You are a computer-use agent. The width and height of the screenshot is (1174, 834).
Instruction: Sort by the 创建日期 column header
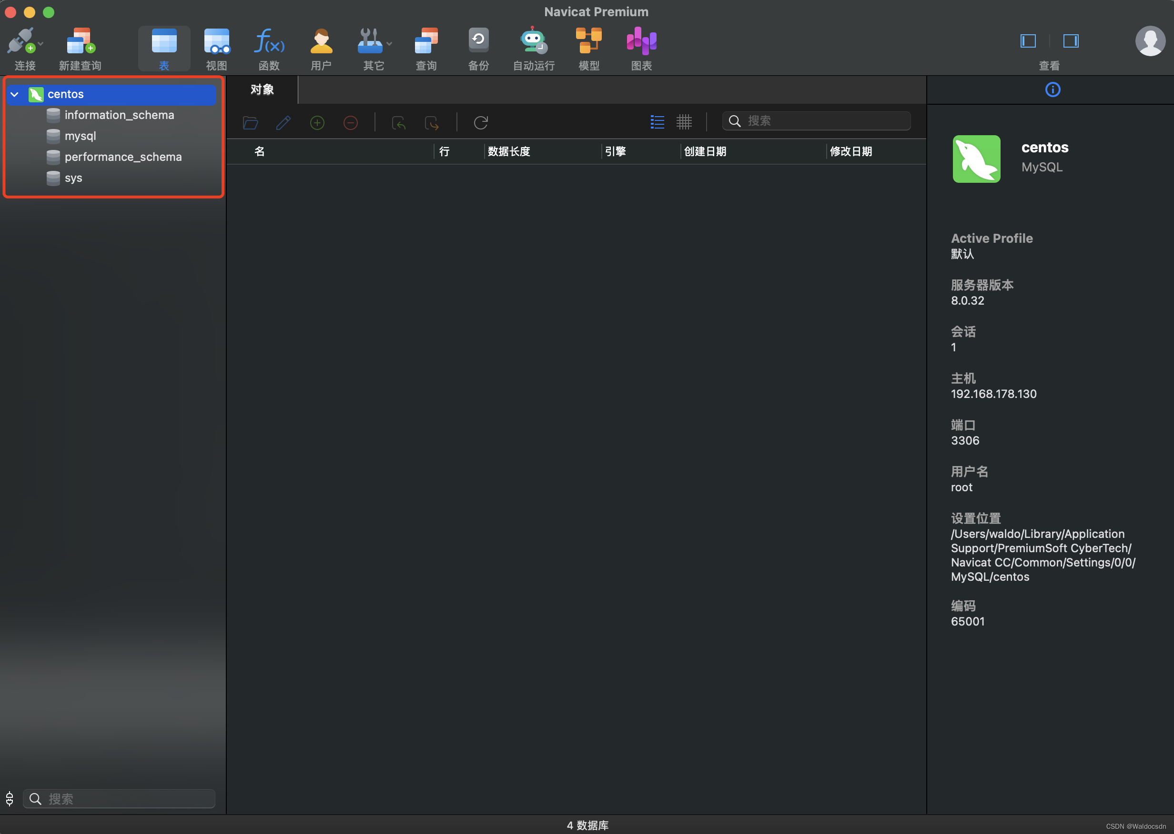point(705,151)
